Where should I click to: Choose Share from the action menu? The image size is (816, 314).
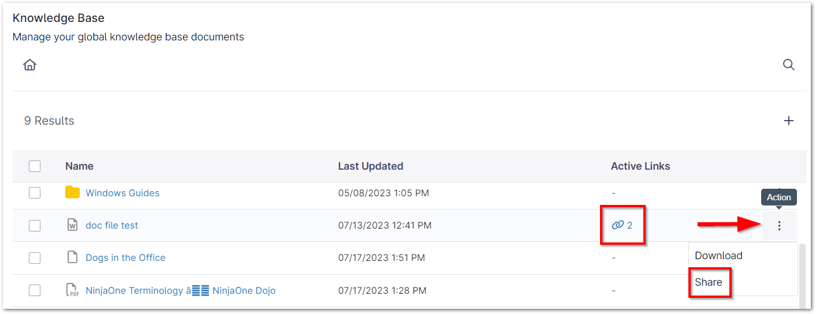709,282
